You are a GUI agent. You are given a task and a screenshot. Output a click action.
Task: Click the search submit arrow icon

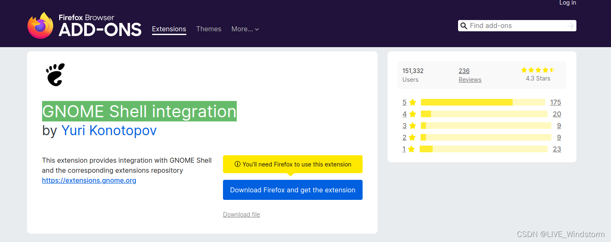(x=571, y=26)
